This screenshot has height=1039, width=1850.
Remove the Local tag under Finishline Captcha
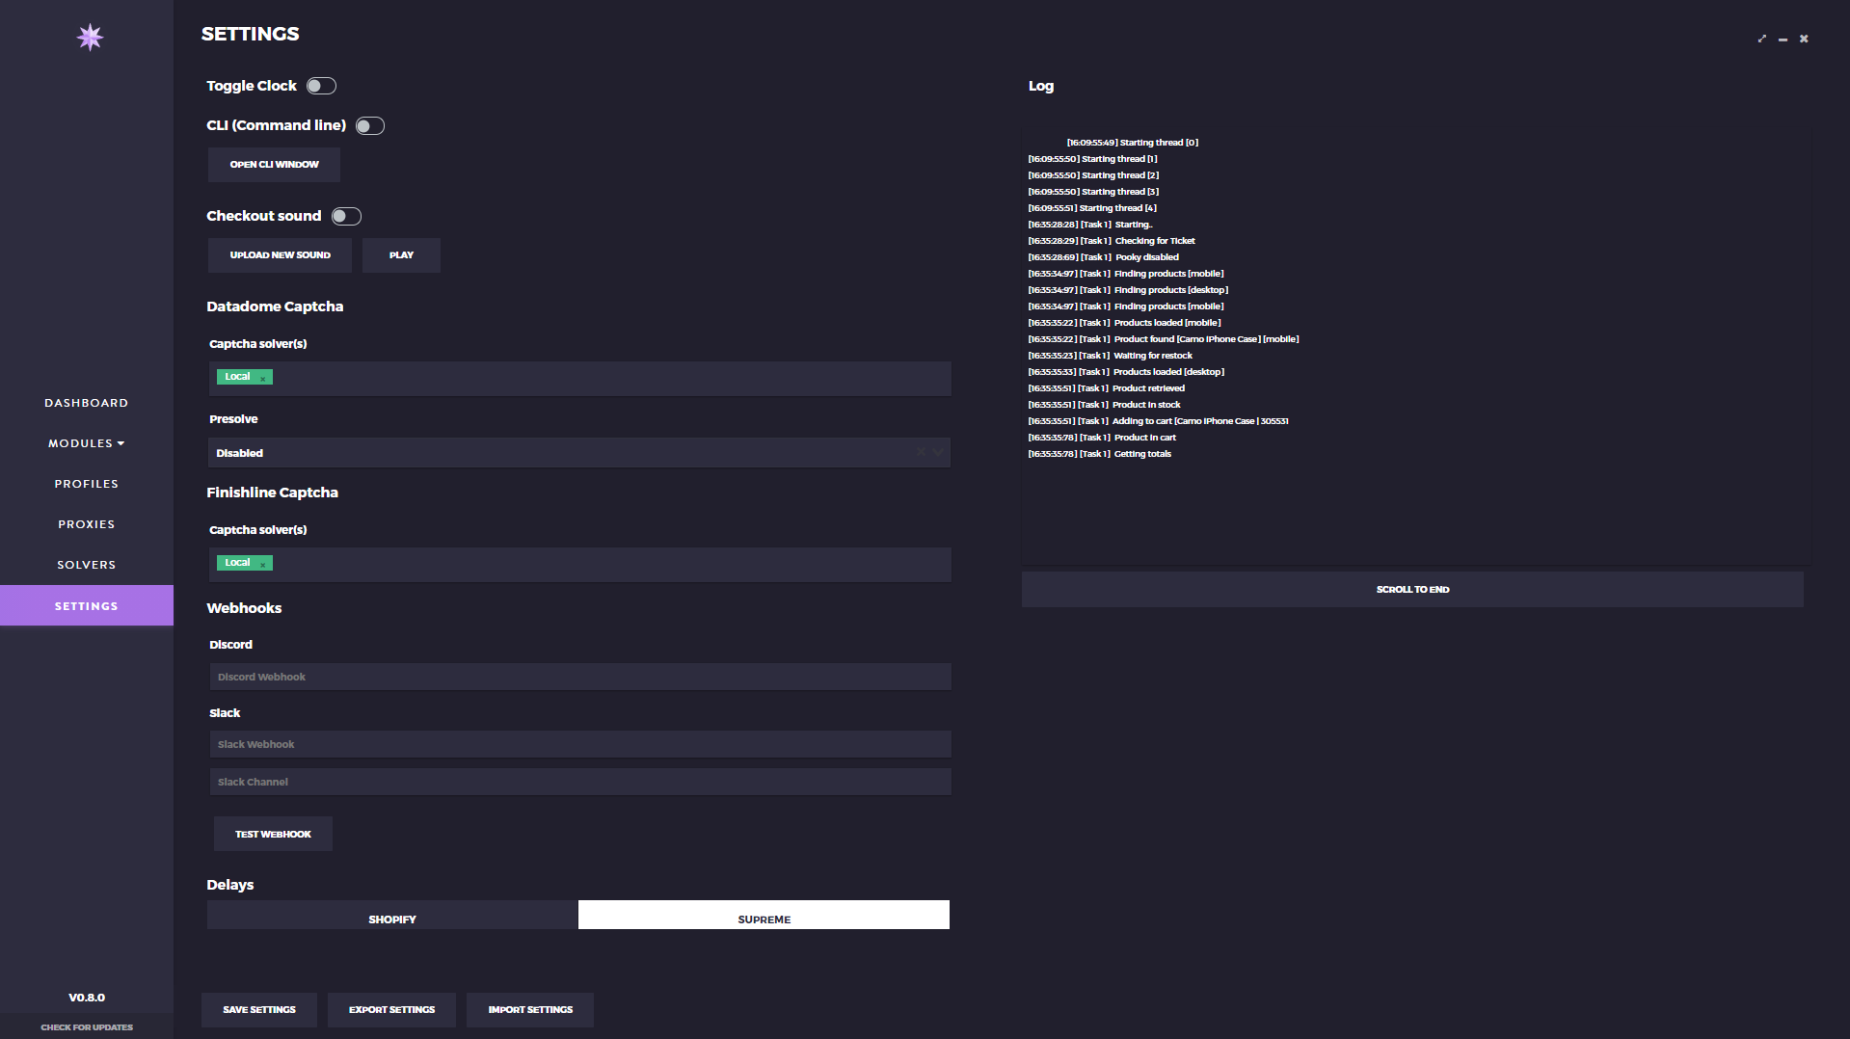pyautogui.click(x=263, y=565)
